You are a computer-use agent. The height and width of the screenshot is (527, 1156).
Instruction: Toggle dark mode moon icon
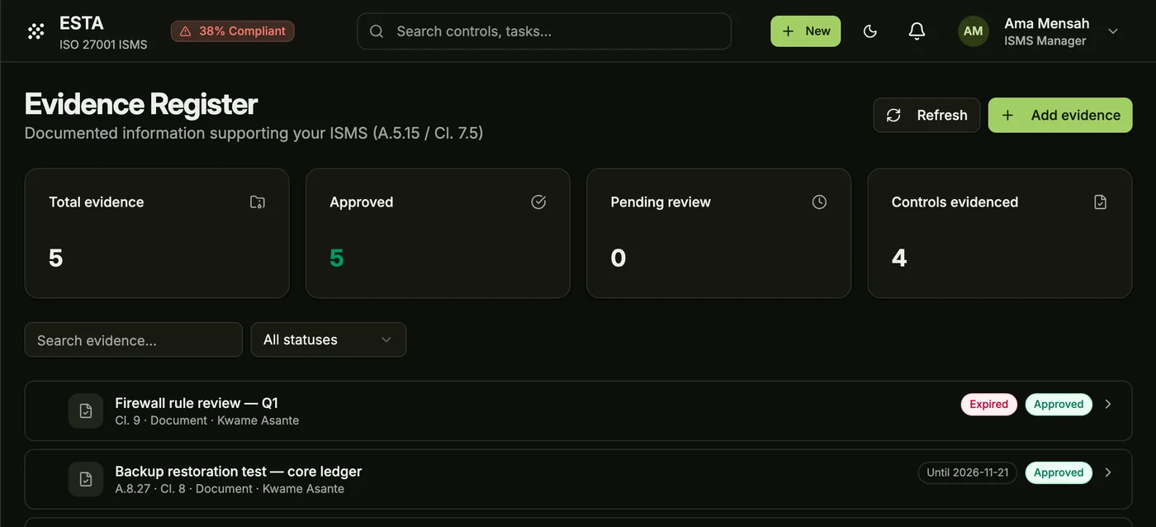(869, 31)
